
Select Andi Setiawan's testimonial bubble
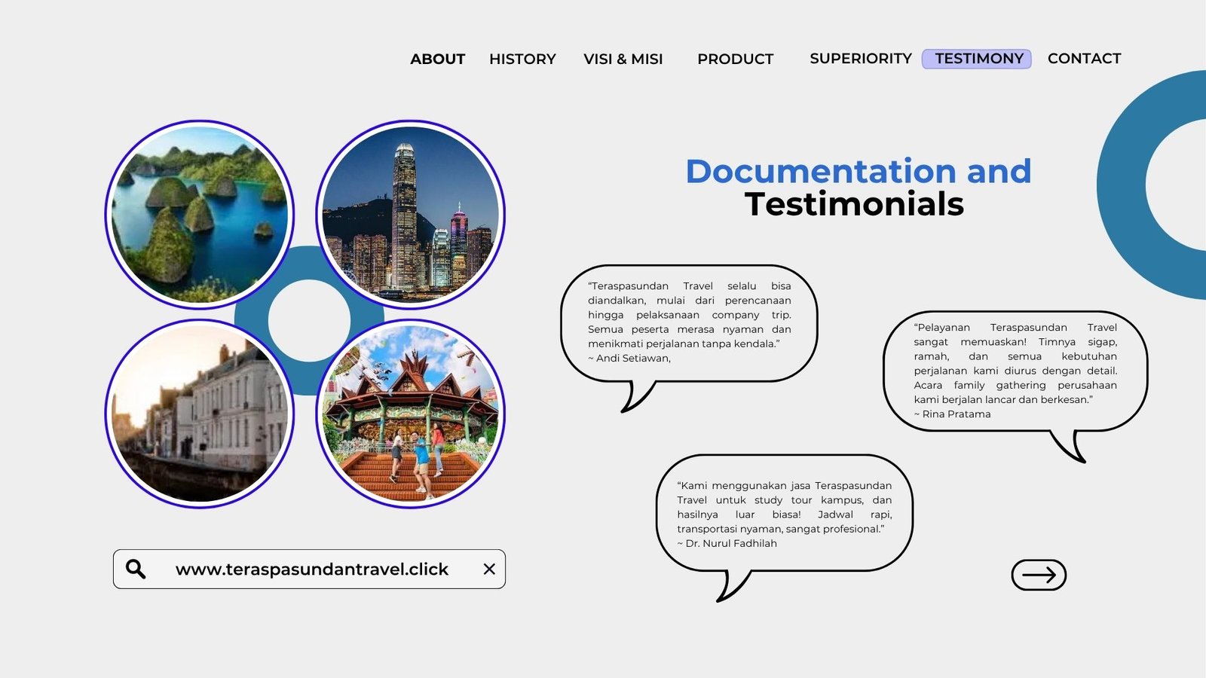689,322
